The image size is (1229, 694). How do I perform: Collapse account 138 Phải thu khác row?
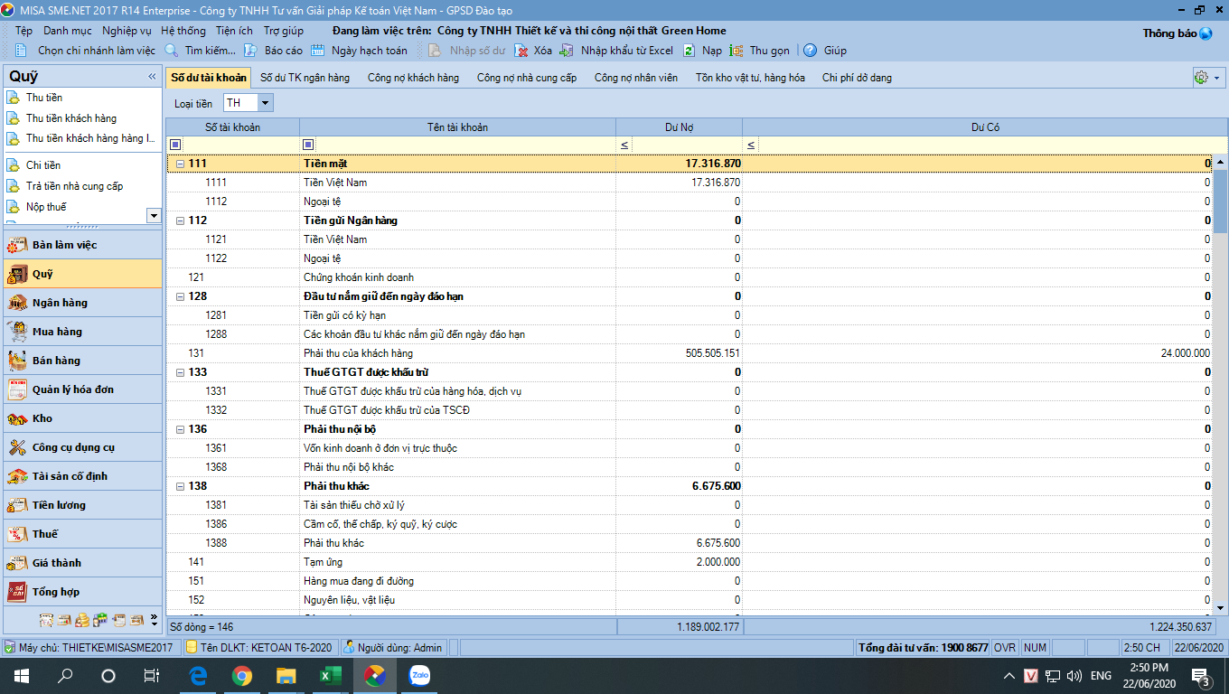tap(180, 486)
